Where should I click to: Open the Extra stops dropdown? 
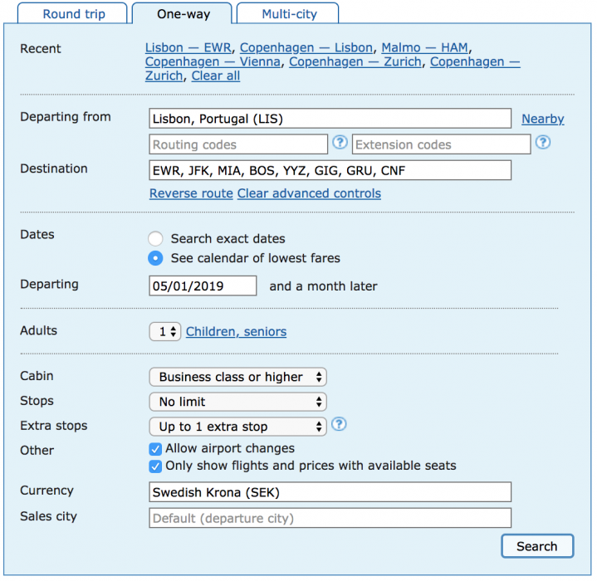[238, 427]
